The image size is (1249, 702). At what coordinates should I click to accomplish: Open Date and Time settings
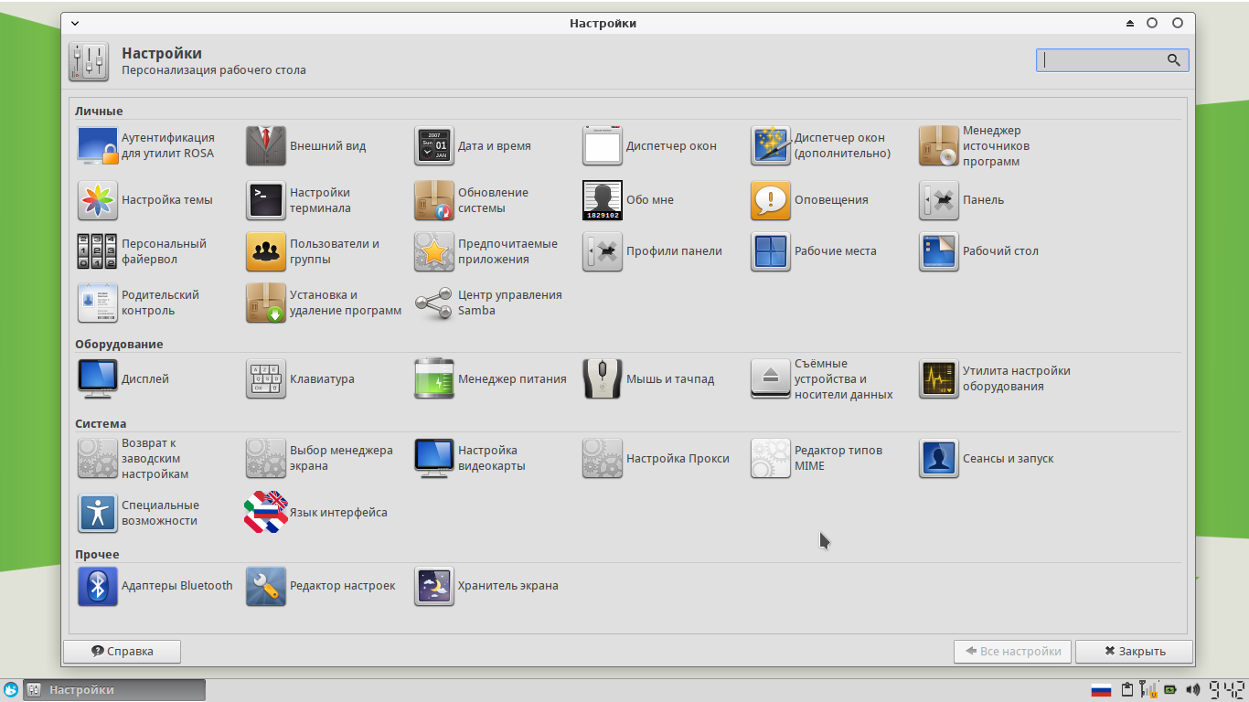click(434, 146)
